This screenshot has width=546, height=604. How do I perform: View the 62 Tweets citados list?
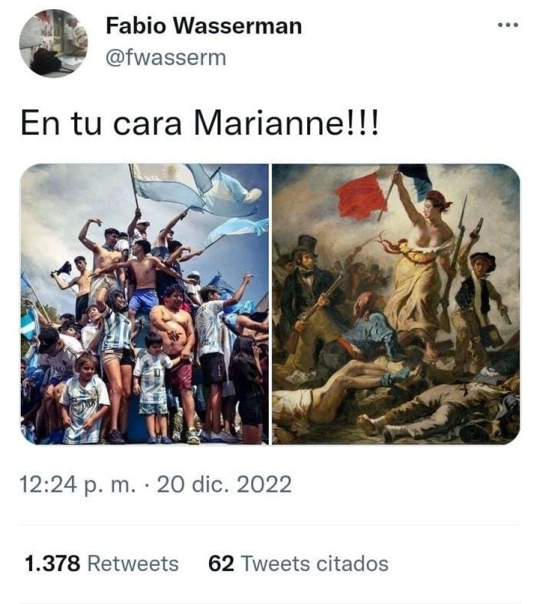[298, 564]
